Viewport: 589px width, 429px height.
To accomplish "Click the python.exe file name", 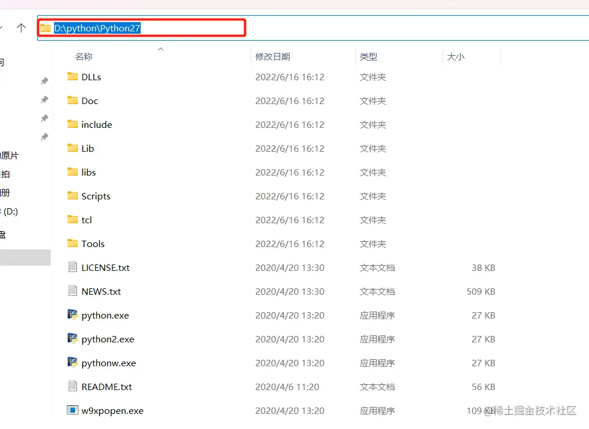I will 105,316.
